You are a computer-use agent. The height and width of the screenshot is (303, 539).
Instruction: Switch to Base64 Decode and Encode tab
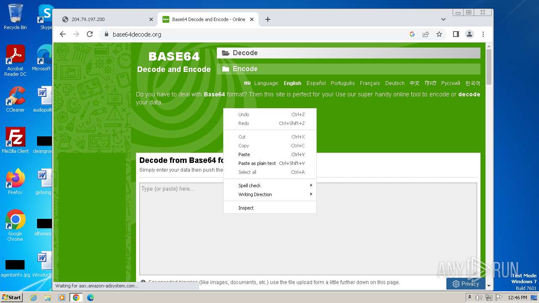[208, 19]
